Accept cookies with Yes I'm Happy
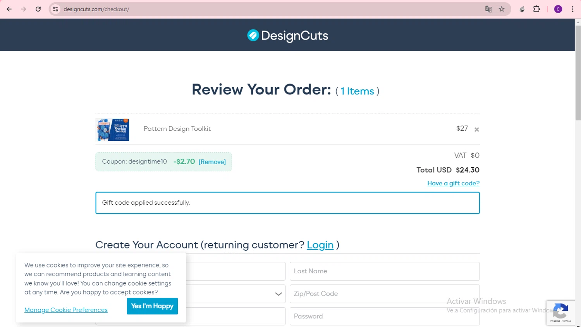Viewport: 581px width, 327px height. 152,306
